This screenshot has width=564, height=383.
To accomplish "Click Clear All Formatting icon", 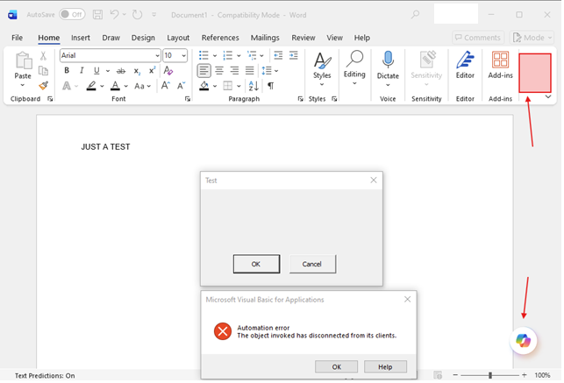I will tap(168, 70).
